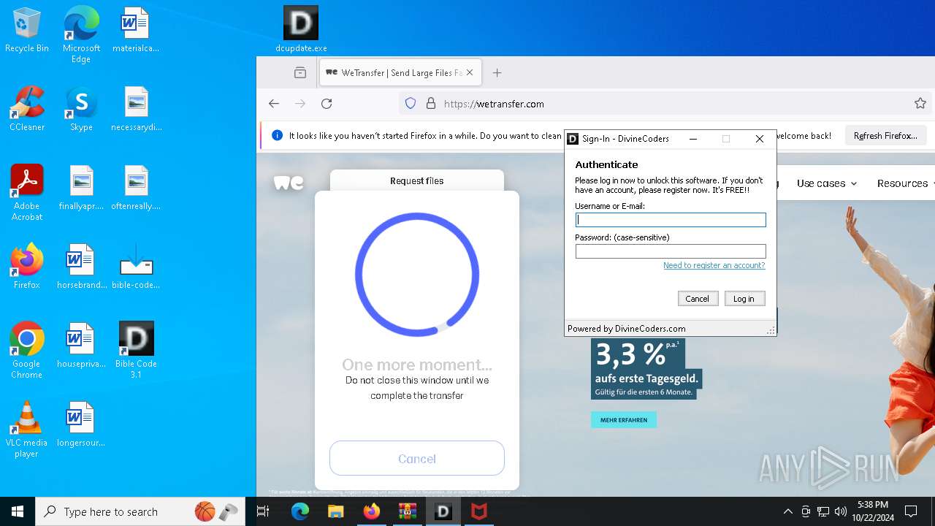This screenshot has width=935, height=526.
Task: Reload the WeTransfer page
Action: (327, 104)
